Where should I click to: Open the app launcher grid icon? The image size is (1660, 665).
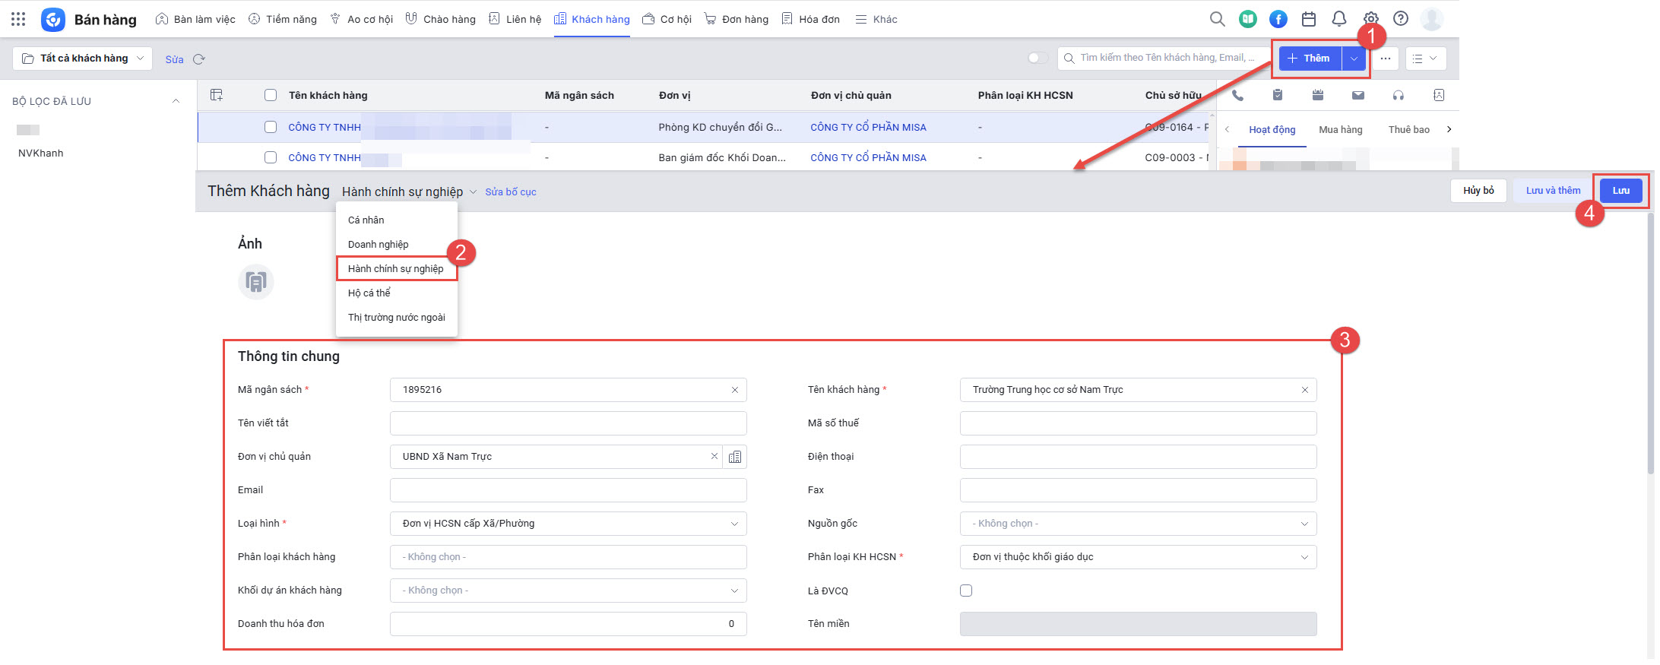pyautogui.click(x=18, y=19)
